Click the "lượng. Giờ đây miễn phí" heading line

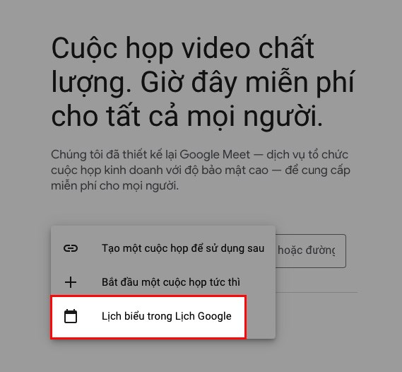coord(203,83)
